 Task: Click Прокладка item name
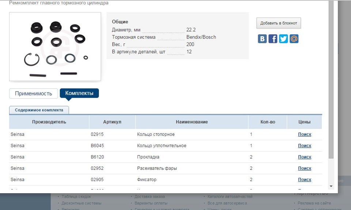pyautogui.click(x=148, y=157)
